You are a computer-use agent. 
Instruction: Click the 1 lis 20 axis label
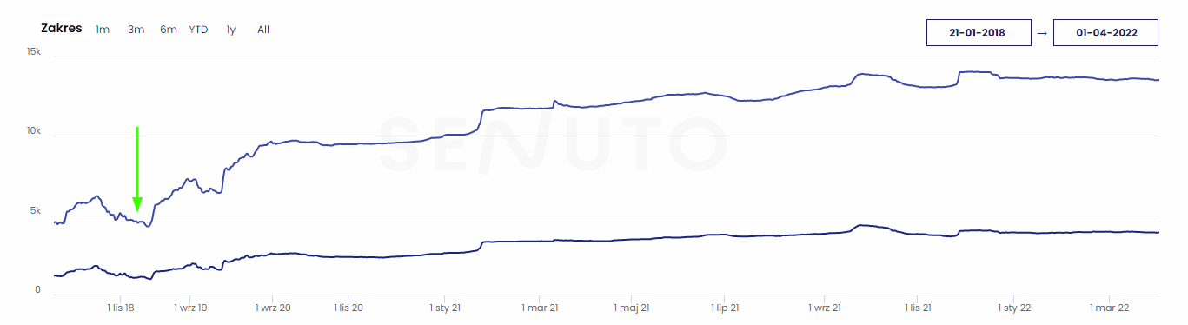pos(348,308)
